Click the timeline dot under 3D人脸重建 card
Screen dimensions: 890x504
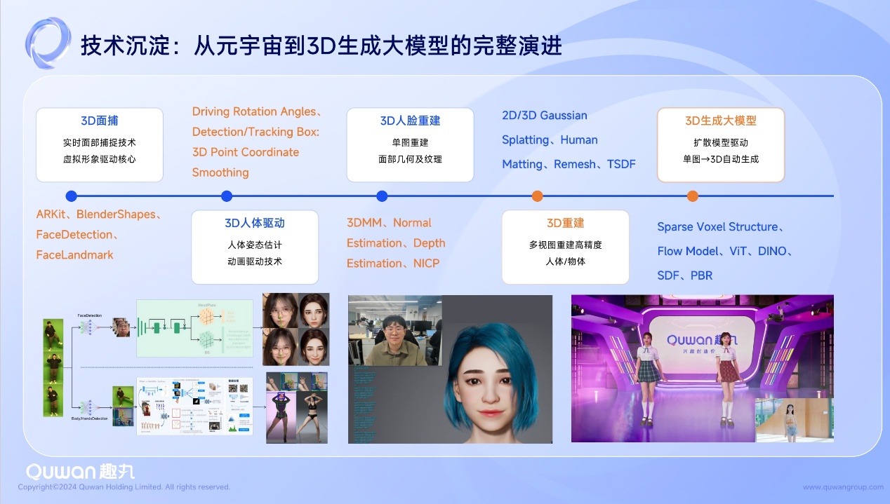click(382, 196)
